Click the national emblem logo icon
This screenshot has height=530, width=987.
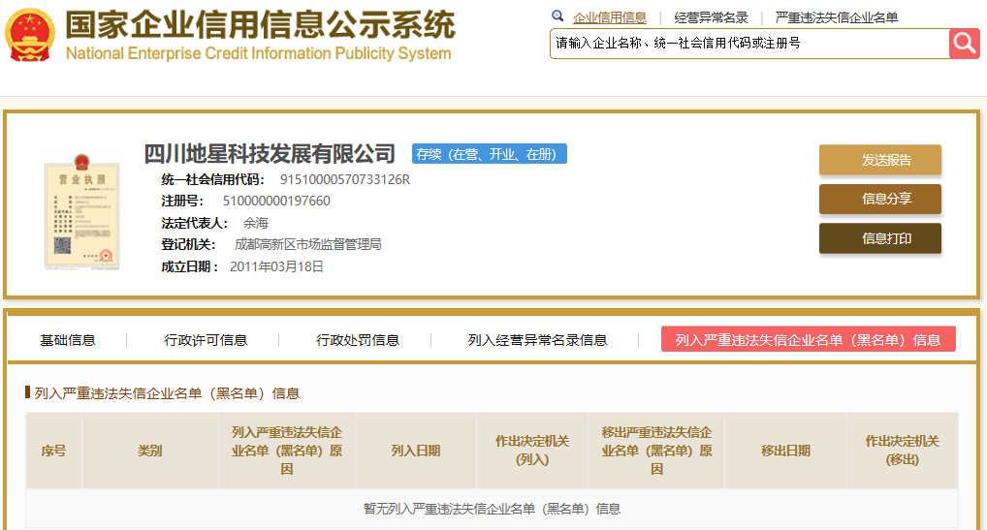[30, 35]
